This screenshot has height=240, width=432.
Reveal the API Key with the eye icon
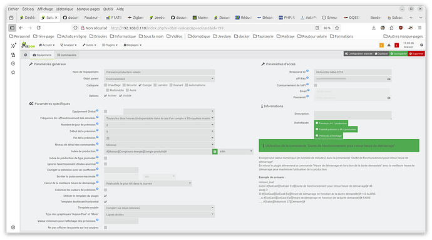pos(389,79)
